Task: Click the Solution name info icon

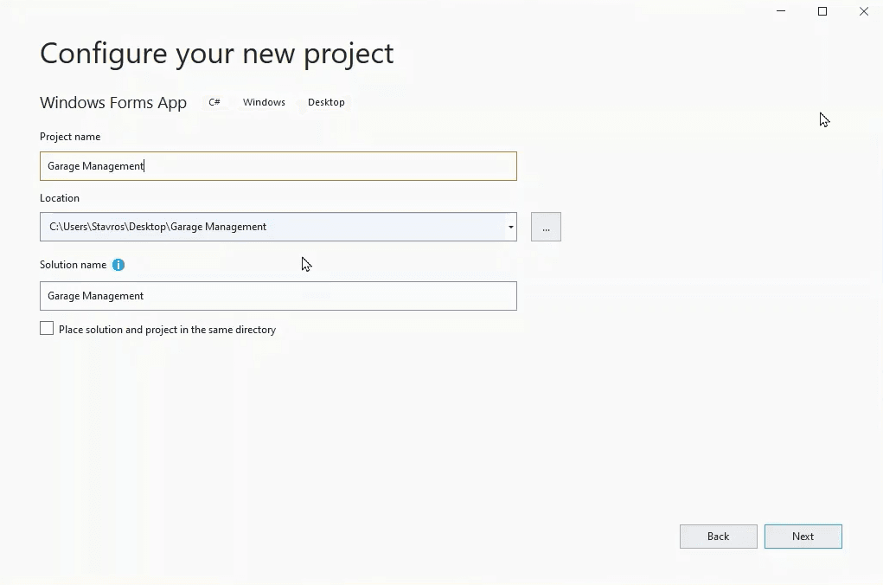Action: tap(118, 265)
